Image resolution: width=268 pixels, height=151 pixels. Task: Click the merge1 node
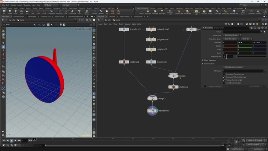(173, 76)
